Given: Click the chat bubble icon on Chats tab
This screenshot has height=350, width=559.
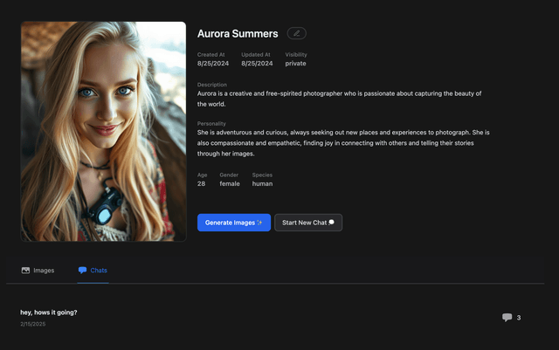Looking at the screenshot, I should click(82, 271).
